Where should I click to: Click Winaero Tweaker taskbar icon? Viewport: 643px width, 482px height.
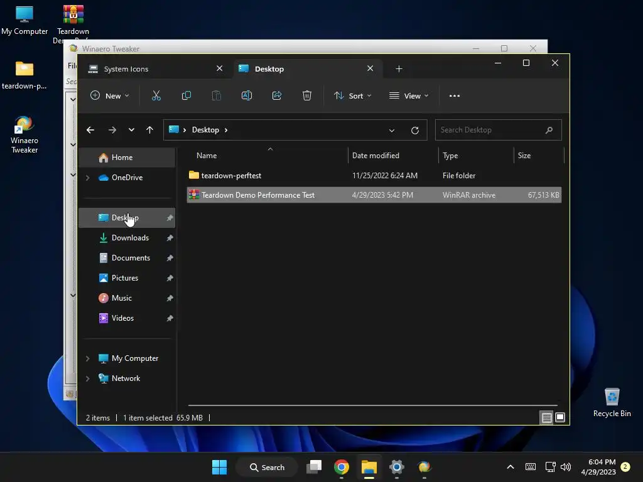424,467
